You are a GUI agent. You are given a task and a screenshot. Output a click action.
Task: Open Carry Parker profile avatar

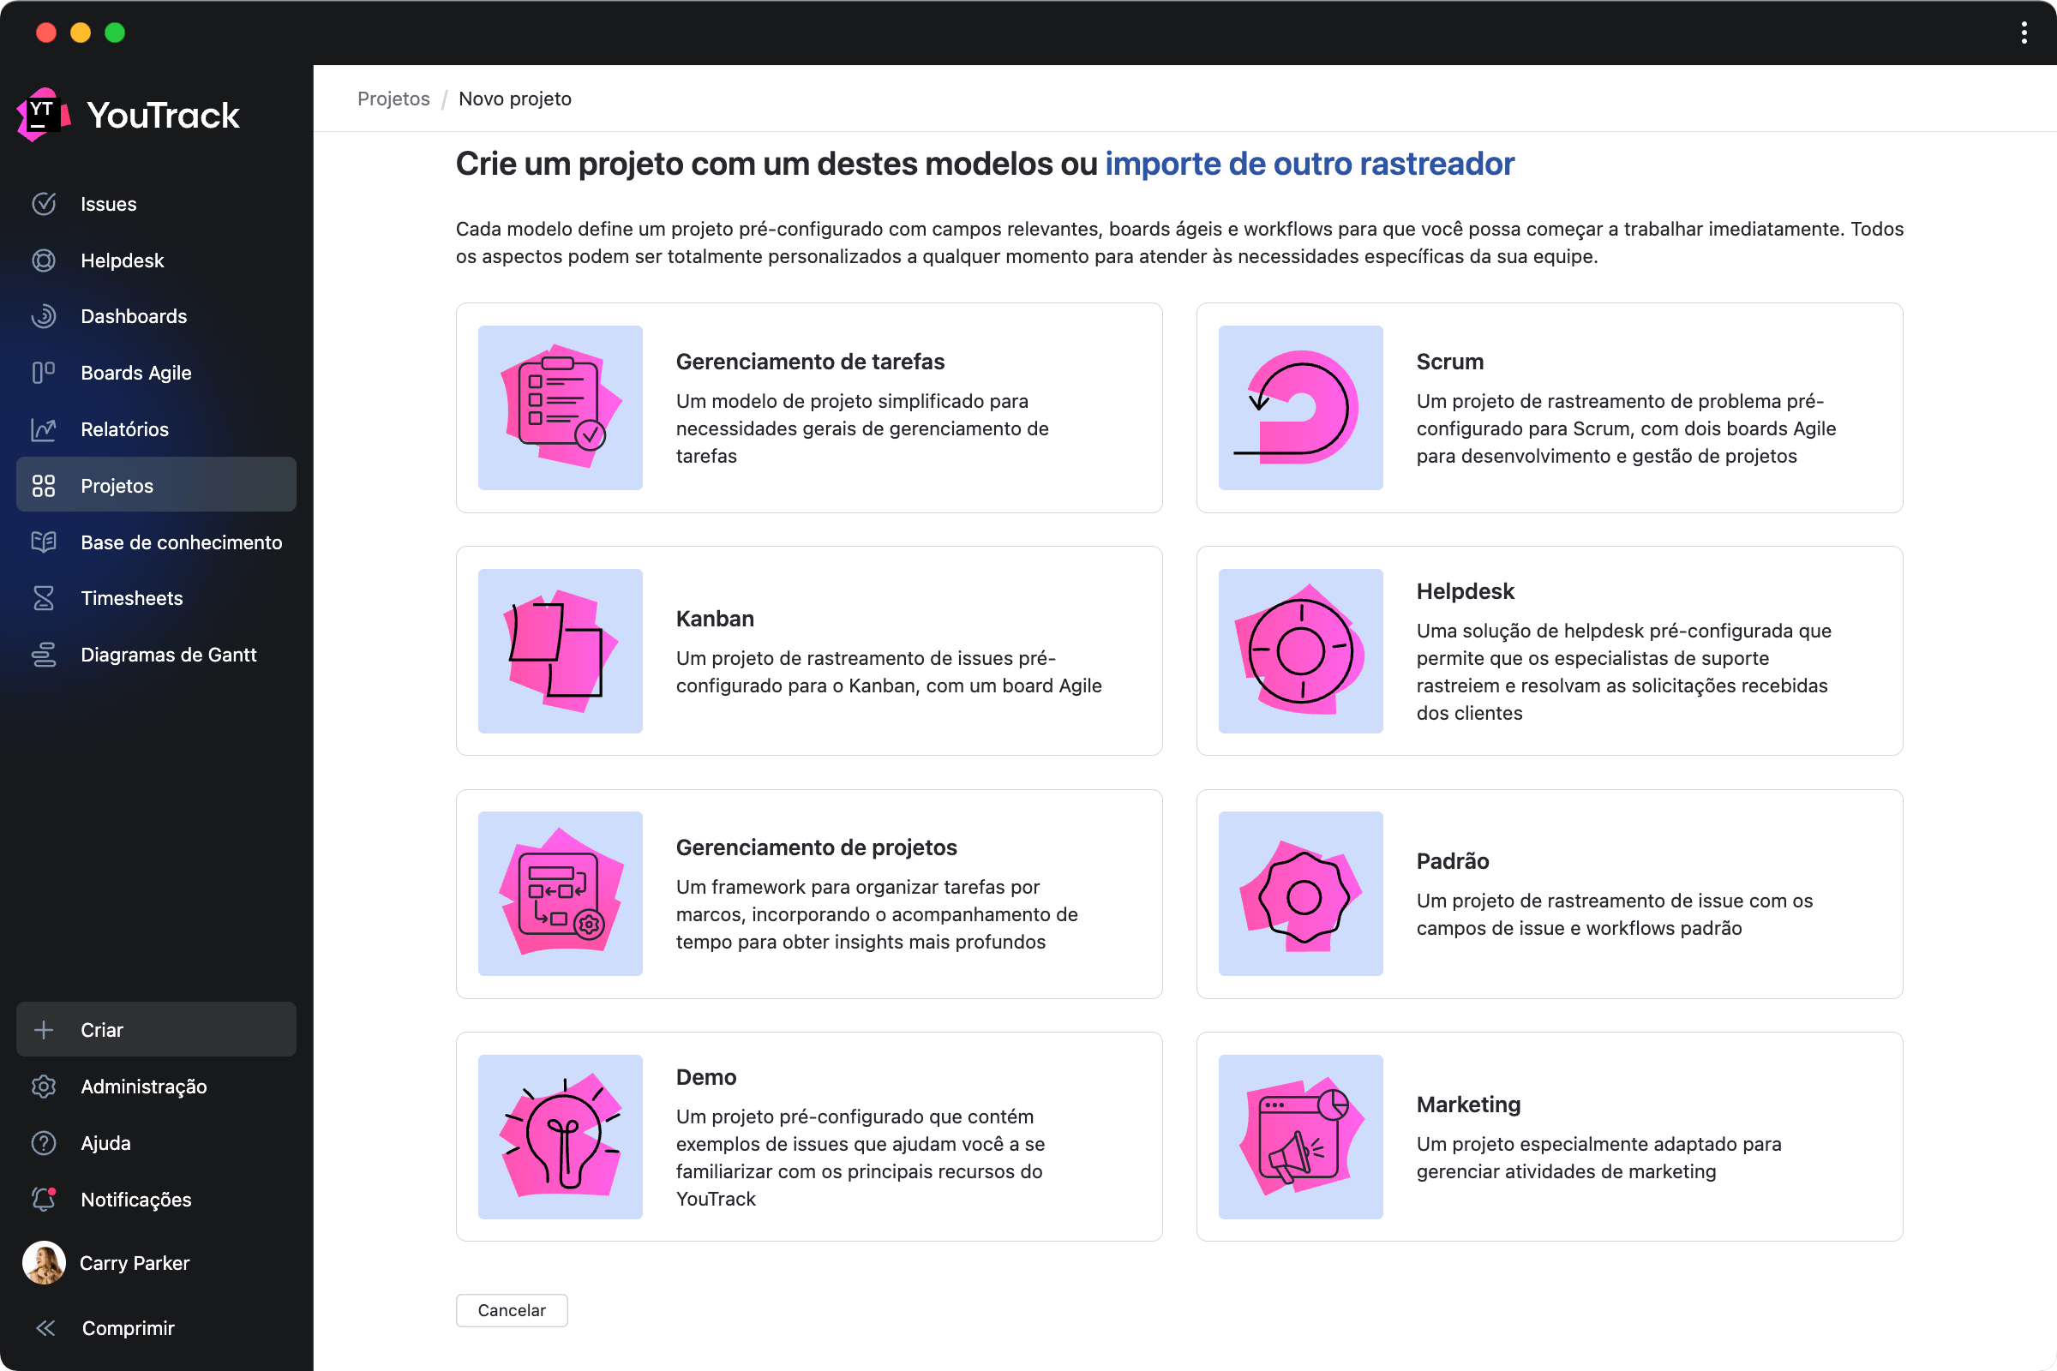pyautogui.click(x=44, y=1262)
